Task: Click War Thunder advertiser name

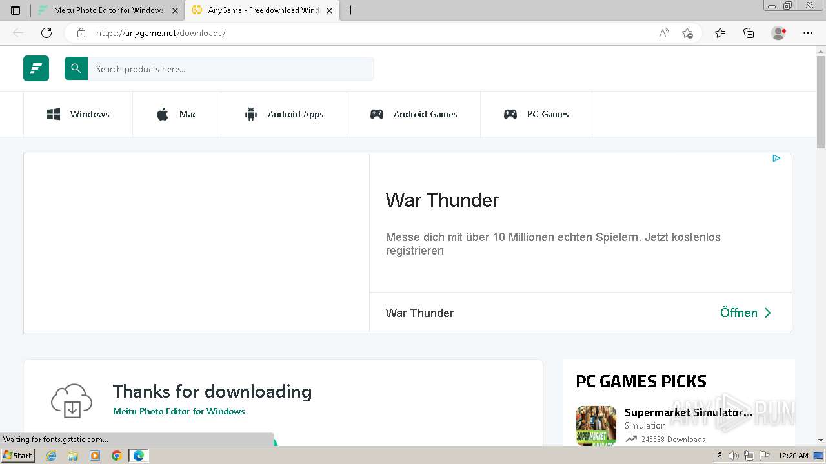Action: [x=419, y=313]
